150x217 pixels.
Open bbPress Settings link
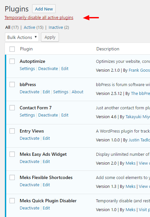[61, 92]
